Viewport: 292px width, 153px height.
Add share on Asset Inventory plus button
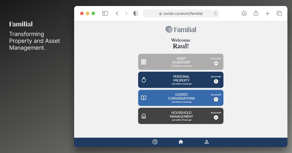pyautogui.click(x=216, y=63)
